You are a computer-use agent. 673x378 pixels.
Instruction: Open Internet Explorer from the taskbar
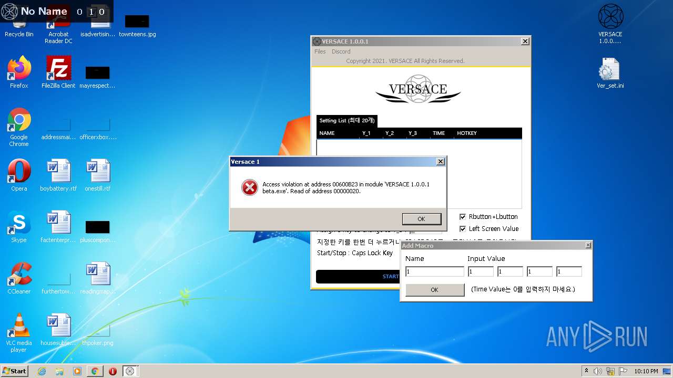pyautogui.click(x=42, y=371)
